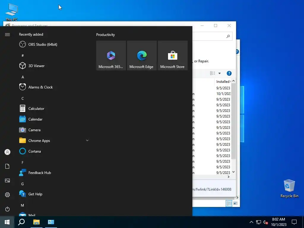This screenshot has height=228, width=304.
Task: Switch to details view in back window
Action: point(229,203)
